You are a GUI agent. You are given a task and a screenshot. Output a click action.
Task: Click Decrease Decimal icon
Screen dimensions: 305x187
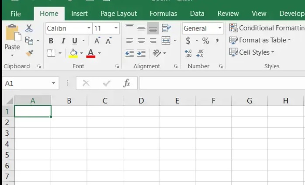click(200, 53)
